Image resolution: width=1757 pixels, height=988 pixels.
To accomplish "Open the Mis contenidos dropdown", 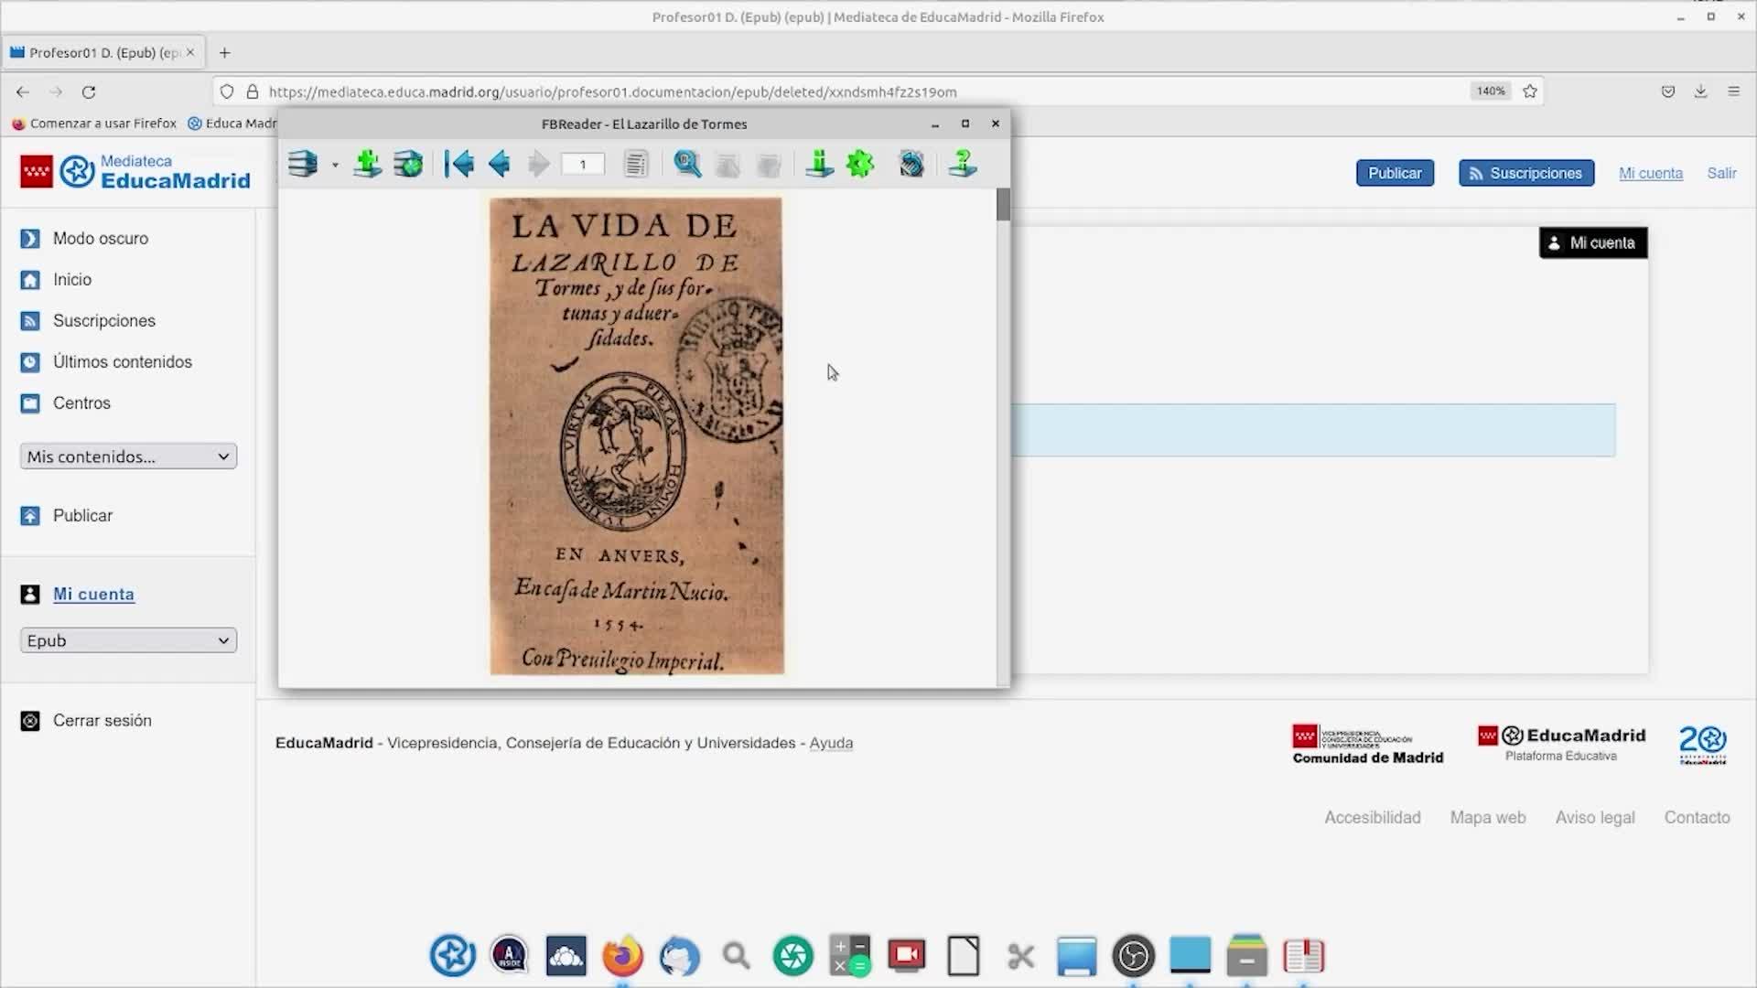I will (x=128, y=456).
